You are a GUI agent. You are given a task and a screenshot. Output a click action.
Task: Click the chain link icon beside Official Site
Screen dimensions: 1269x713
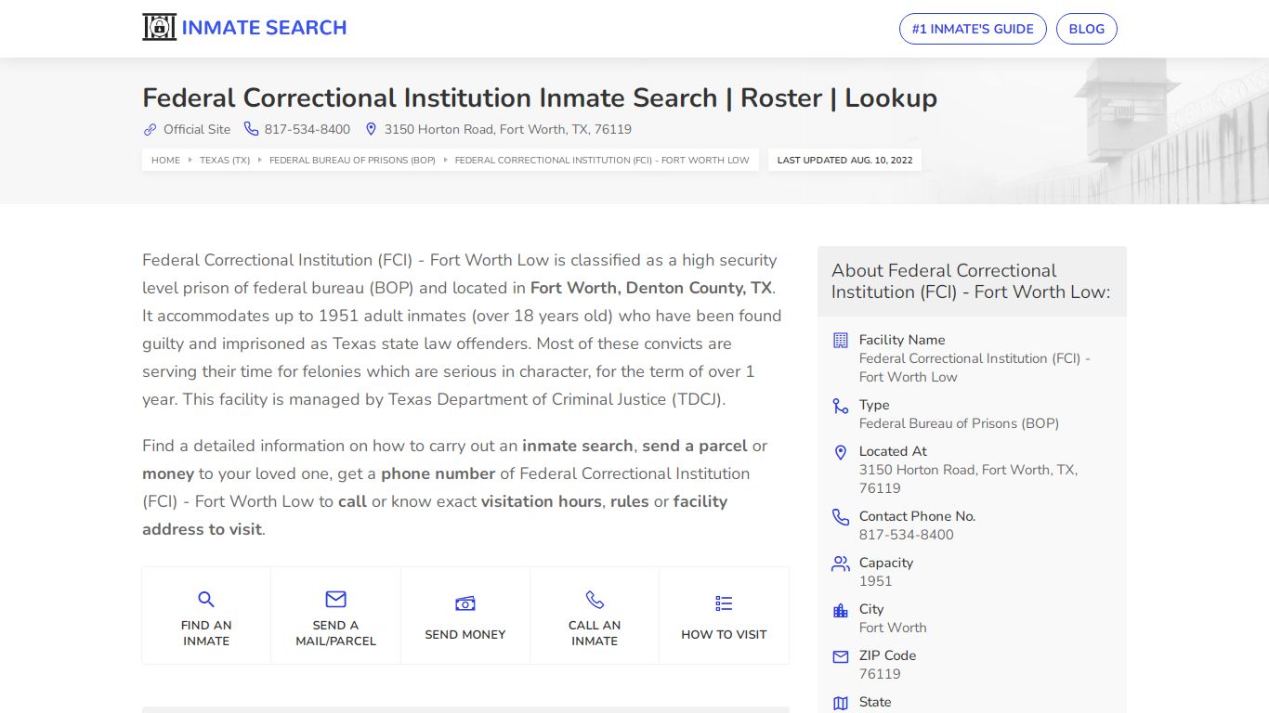[x=150, y=129]
